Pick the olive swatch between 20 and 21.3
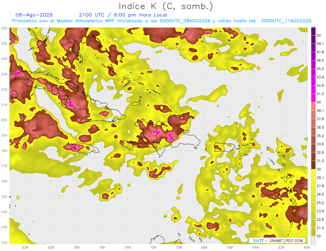The height and width of the screenshot is (251, 326). (x=313, y=232)
